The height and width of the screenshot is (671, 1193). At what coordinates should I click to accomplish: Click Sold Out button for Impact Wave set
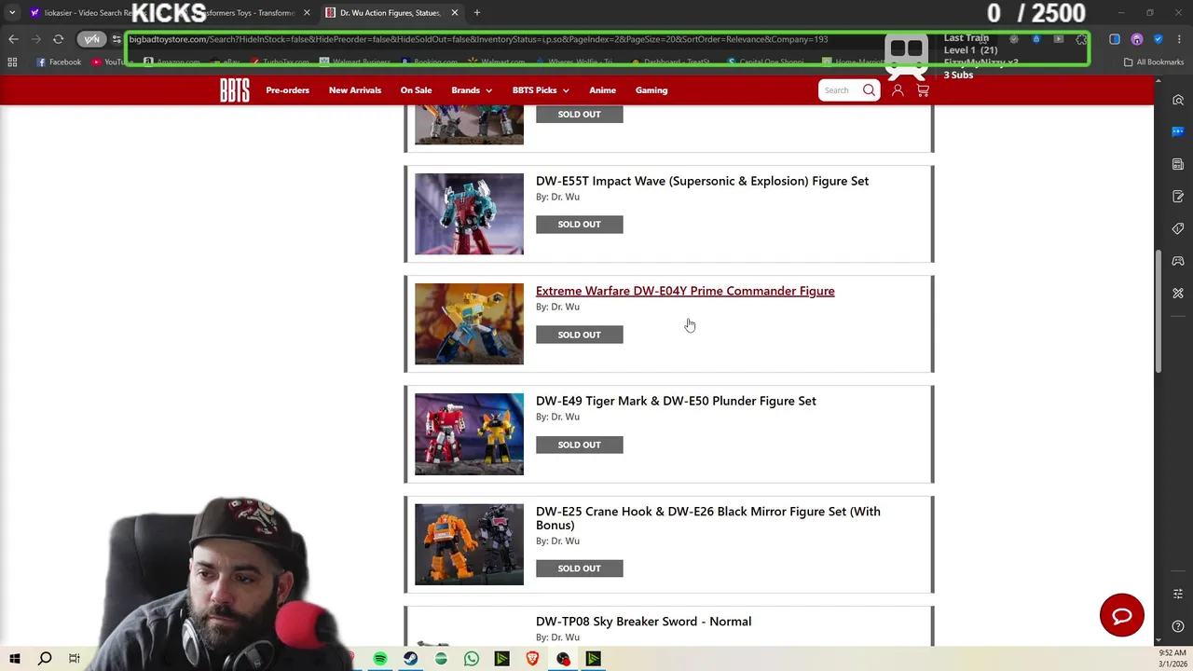point(579,225)
